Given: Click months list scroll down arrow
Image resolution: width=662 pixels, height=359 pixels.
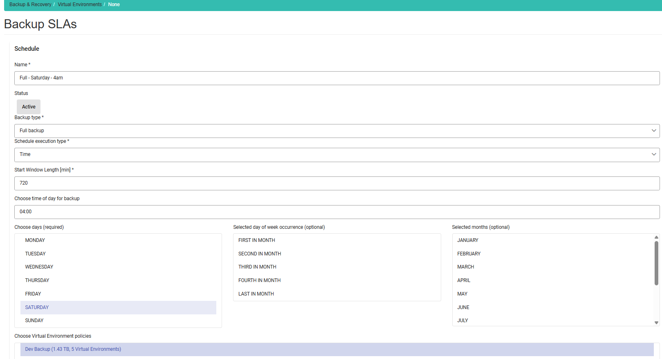Looking at the screenshot, I should click(656, 323).
